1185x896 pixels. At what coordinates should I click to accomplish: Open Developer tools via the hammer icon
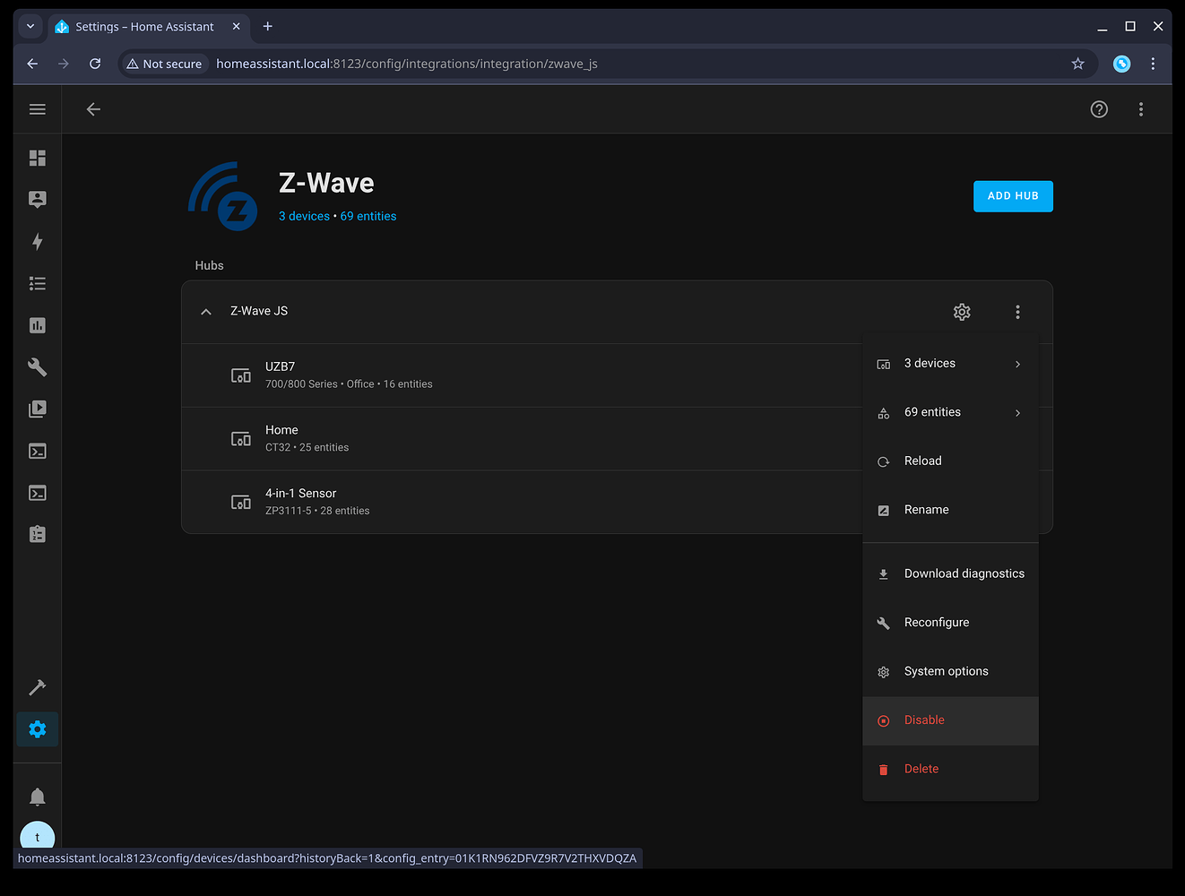(37, 687)
